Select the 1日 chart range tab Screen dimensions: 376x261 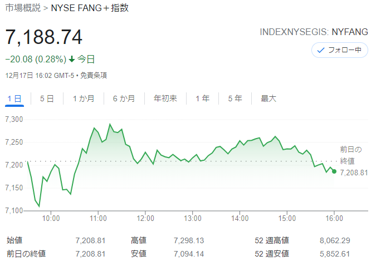click(x=14, y=99)
